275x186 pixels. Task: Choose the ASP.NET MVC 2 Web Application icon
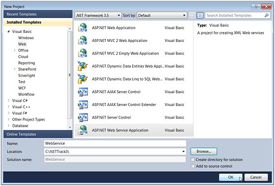click(x=82, y=40)
